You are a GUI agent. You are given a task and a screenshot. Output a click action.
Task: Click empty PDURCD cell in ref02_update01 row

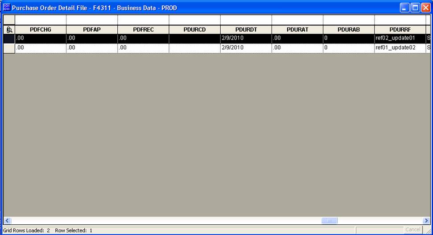pos(195,38)
